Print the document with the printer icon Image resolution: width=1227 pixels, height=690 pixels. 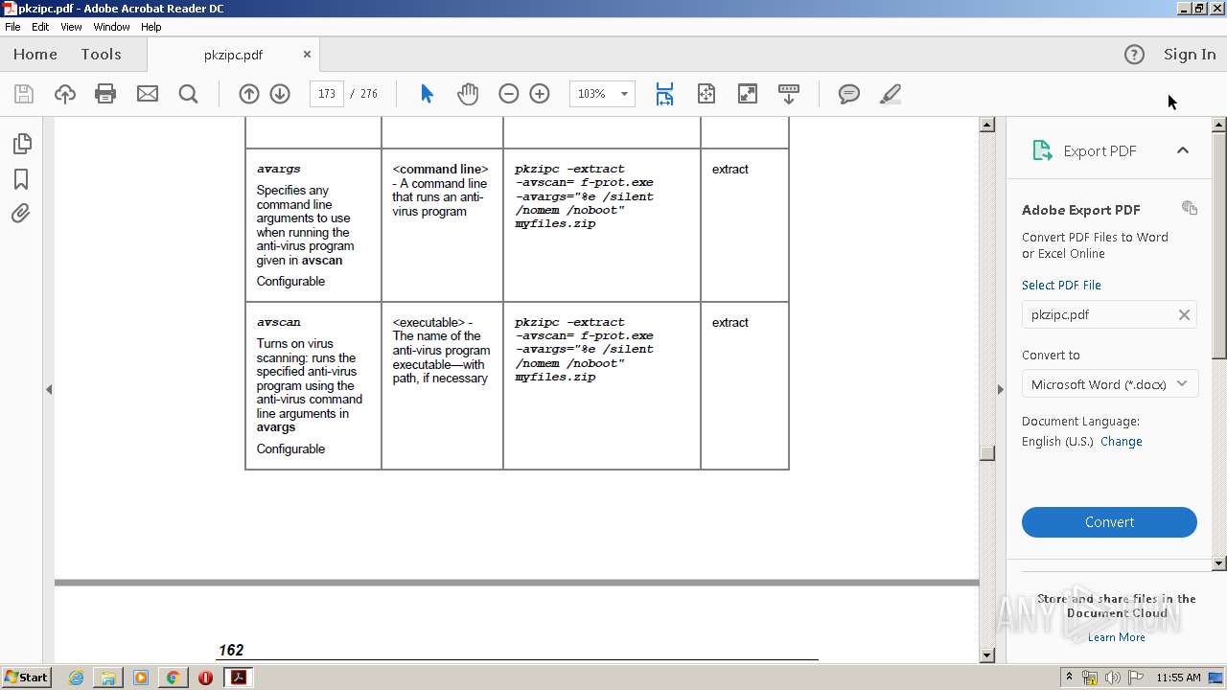pos(105,94)
